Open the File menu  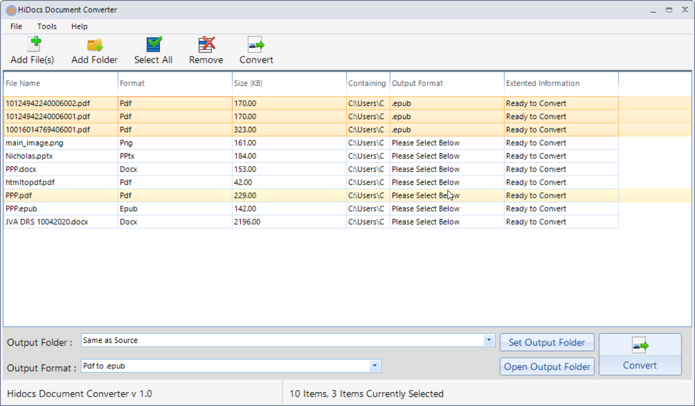click(x=16, y=26)
